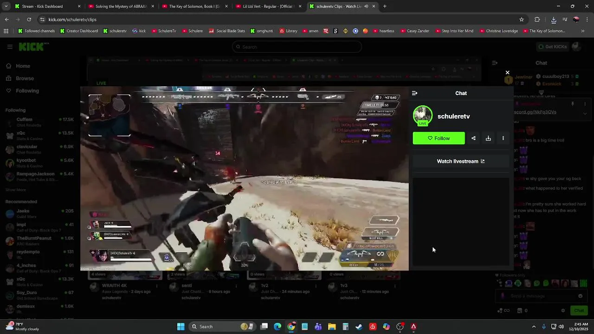
Task: Open the Social Blade Stats bookmark
Action: 227,31
